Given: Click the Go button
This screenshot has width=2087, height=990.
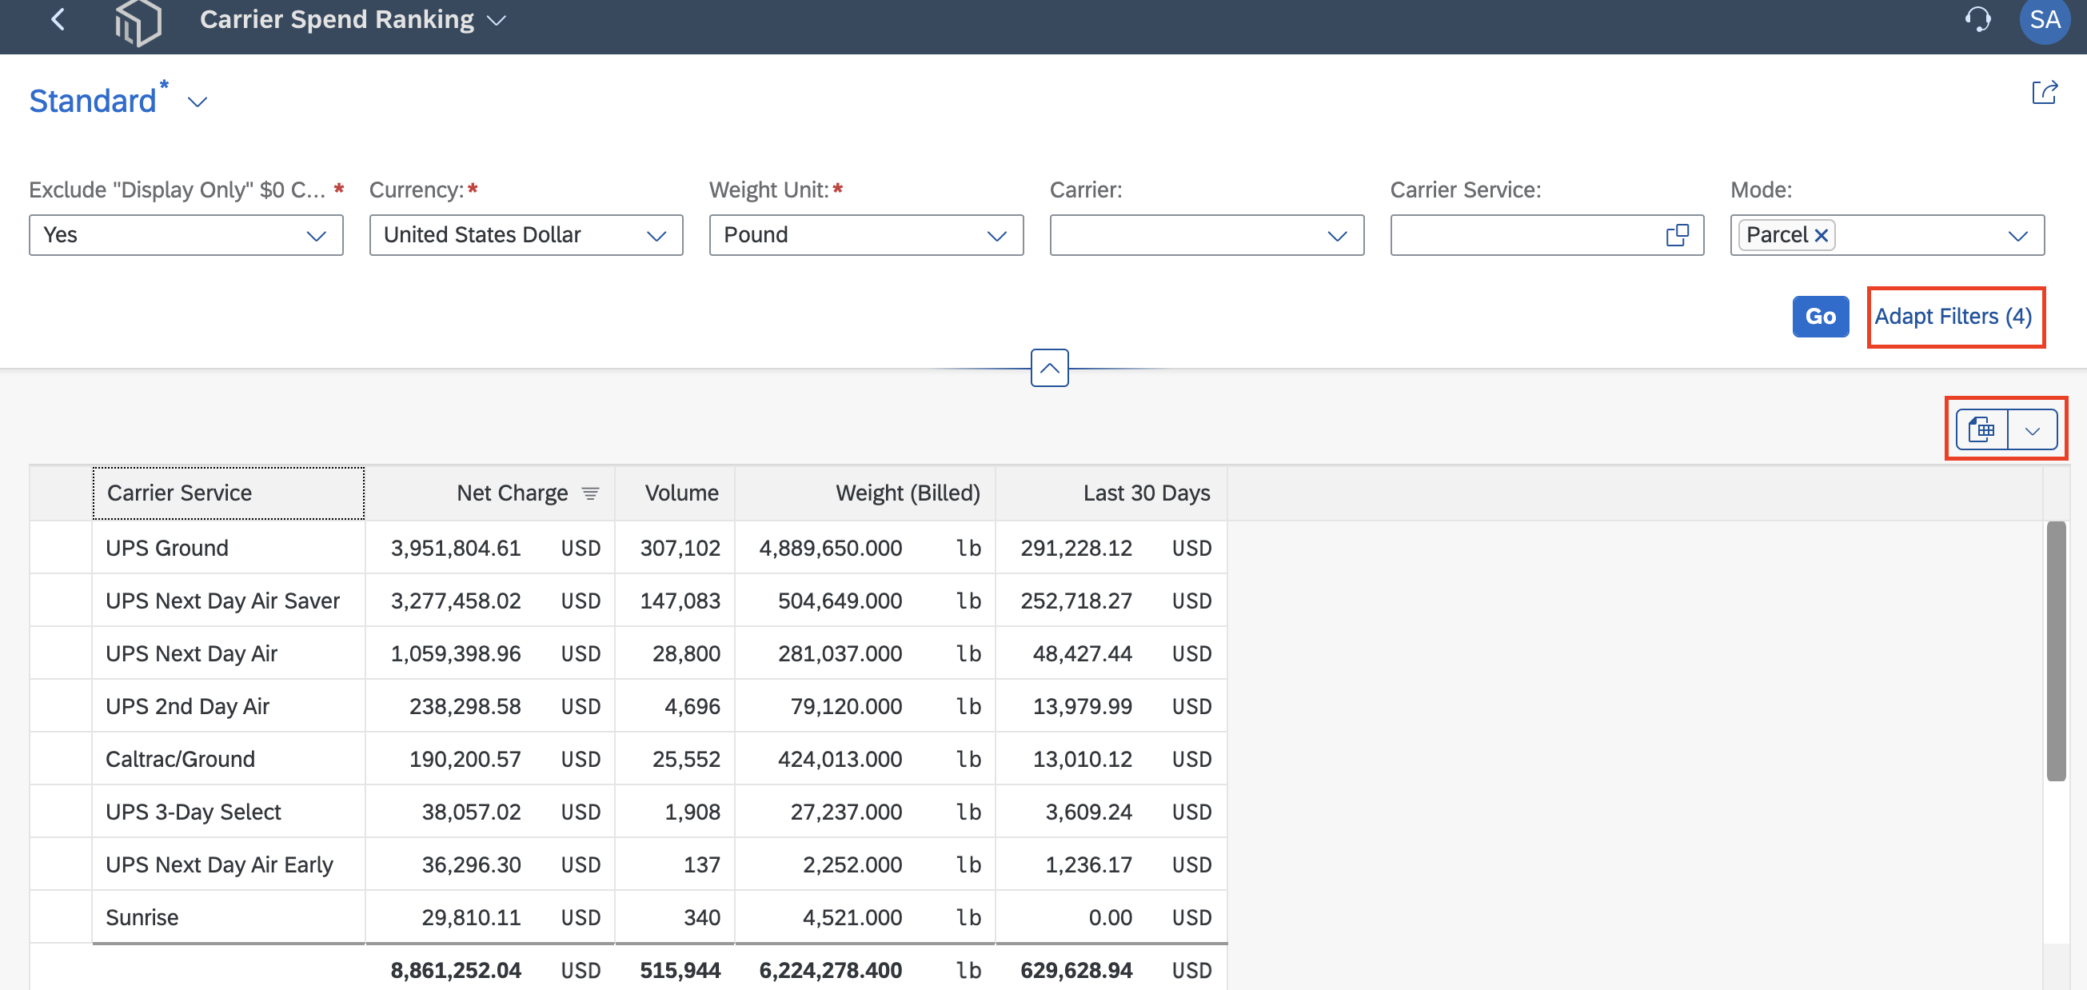Looking at the screenshot, I should (1820, 316).
